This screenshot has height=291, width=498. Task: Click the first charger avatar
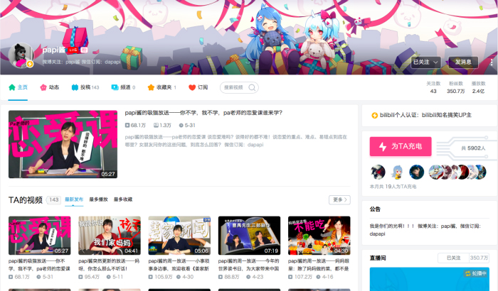tap(378, 172)
